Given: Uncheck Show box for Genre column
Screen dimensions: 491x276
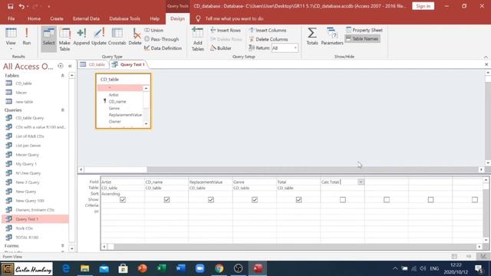Looking at the screenshot, I should pos(255,199).
